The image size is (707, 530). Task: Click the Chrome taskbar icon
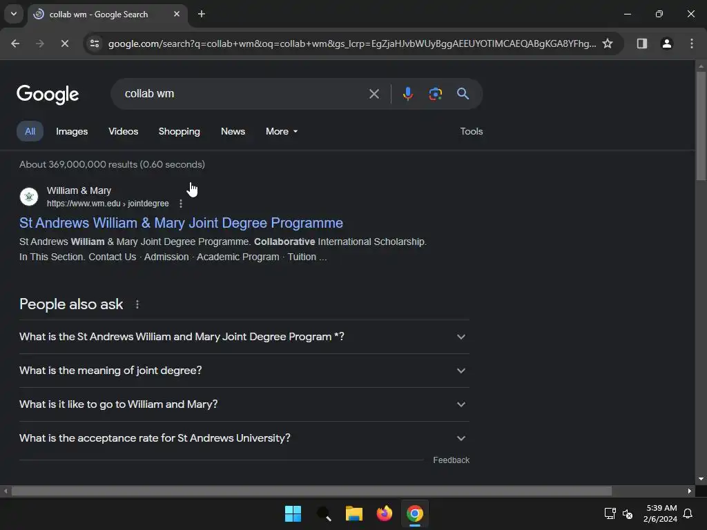tap(415, 513)
